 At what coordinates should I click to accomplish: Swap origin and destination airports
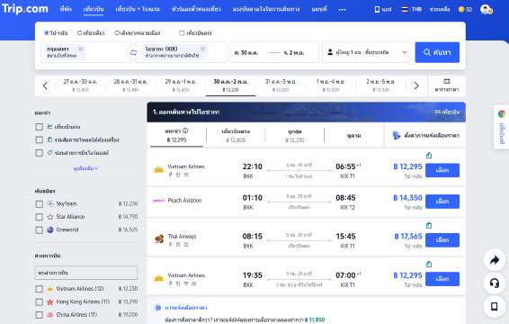(x=133, y=52)
